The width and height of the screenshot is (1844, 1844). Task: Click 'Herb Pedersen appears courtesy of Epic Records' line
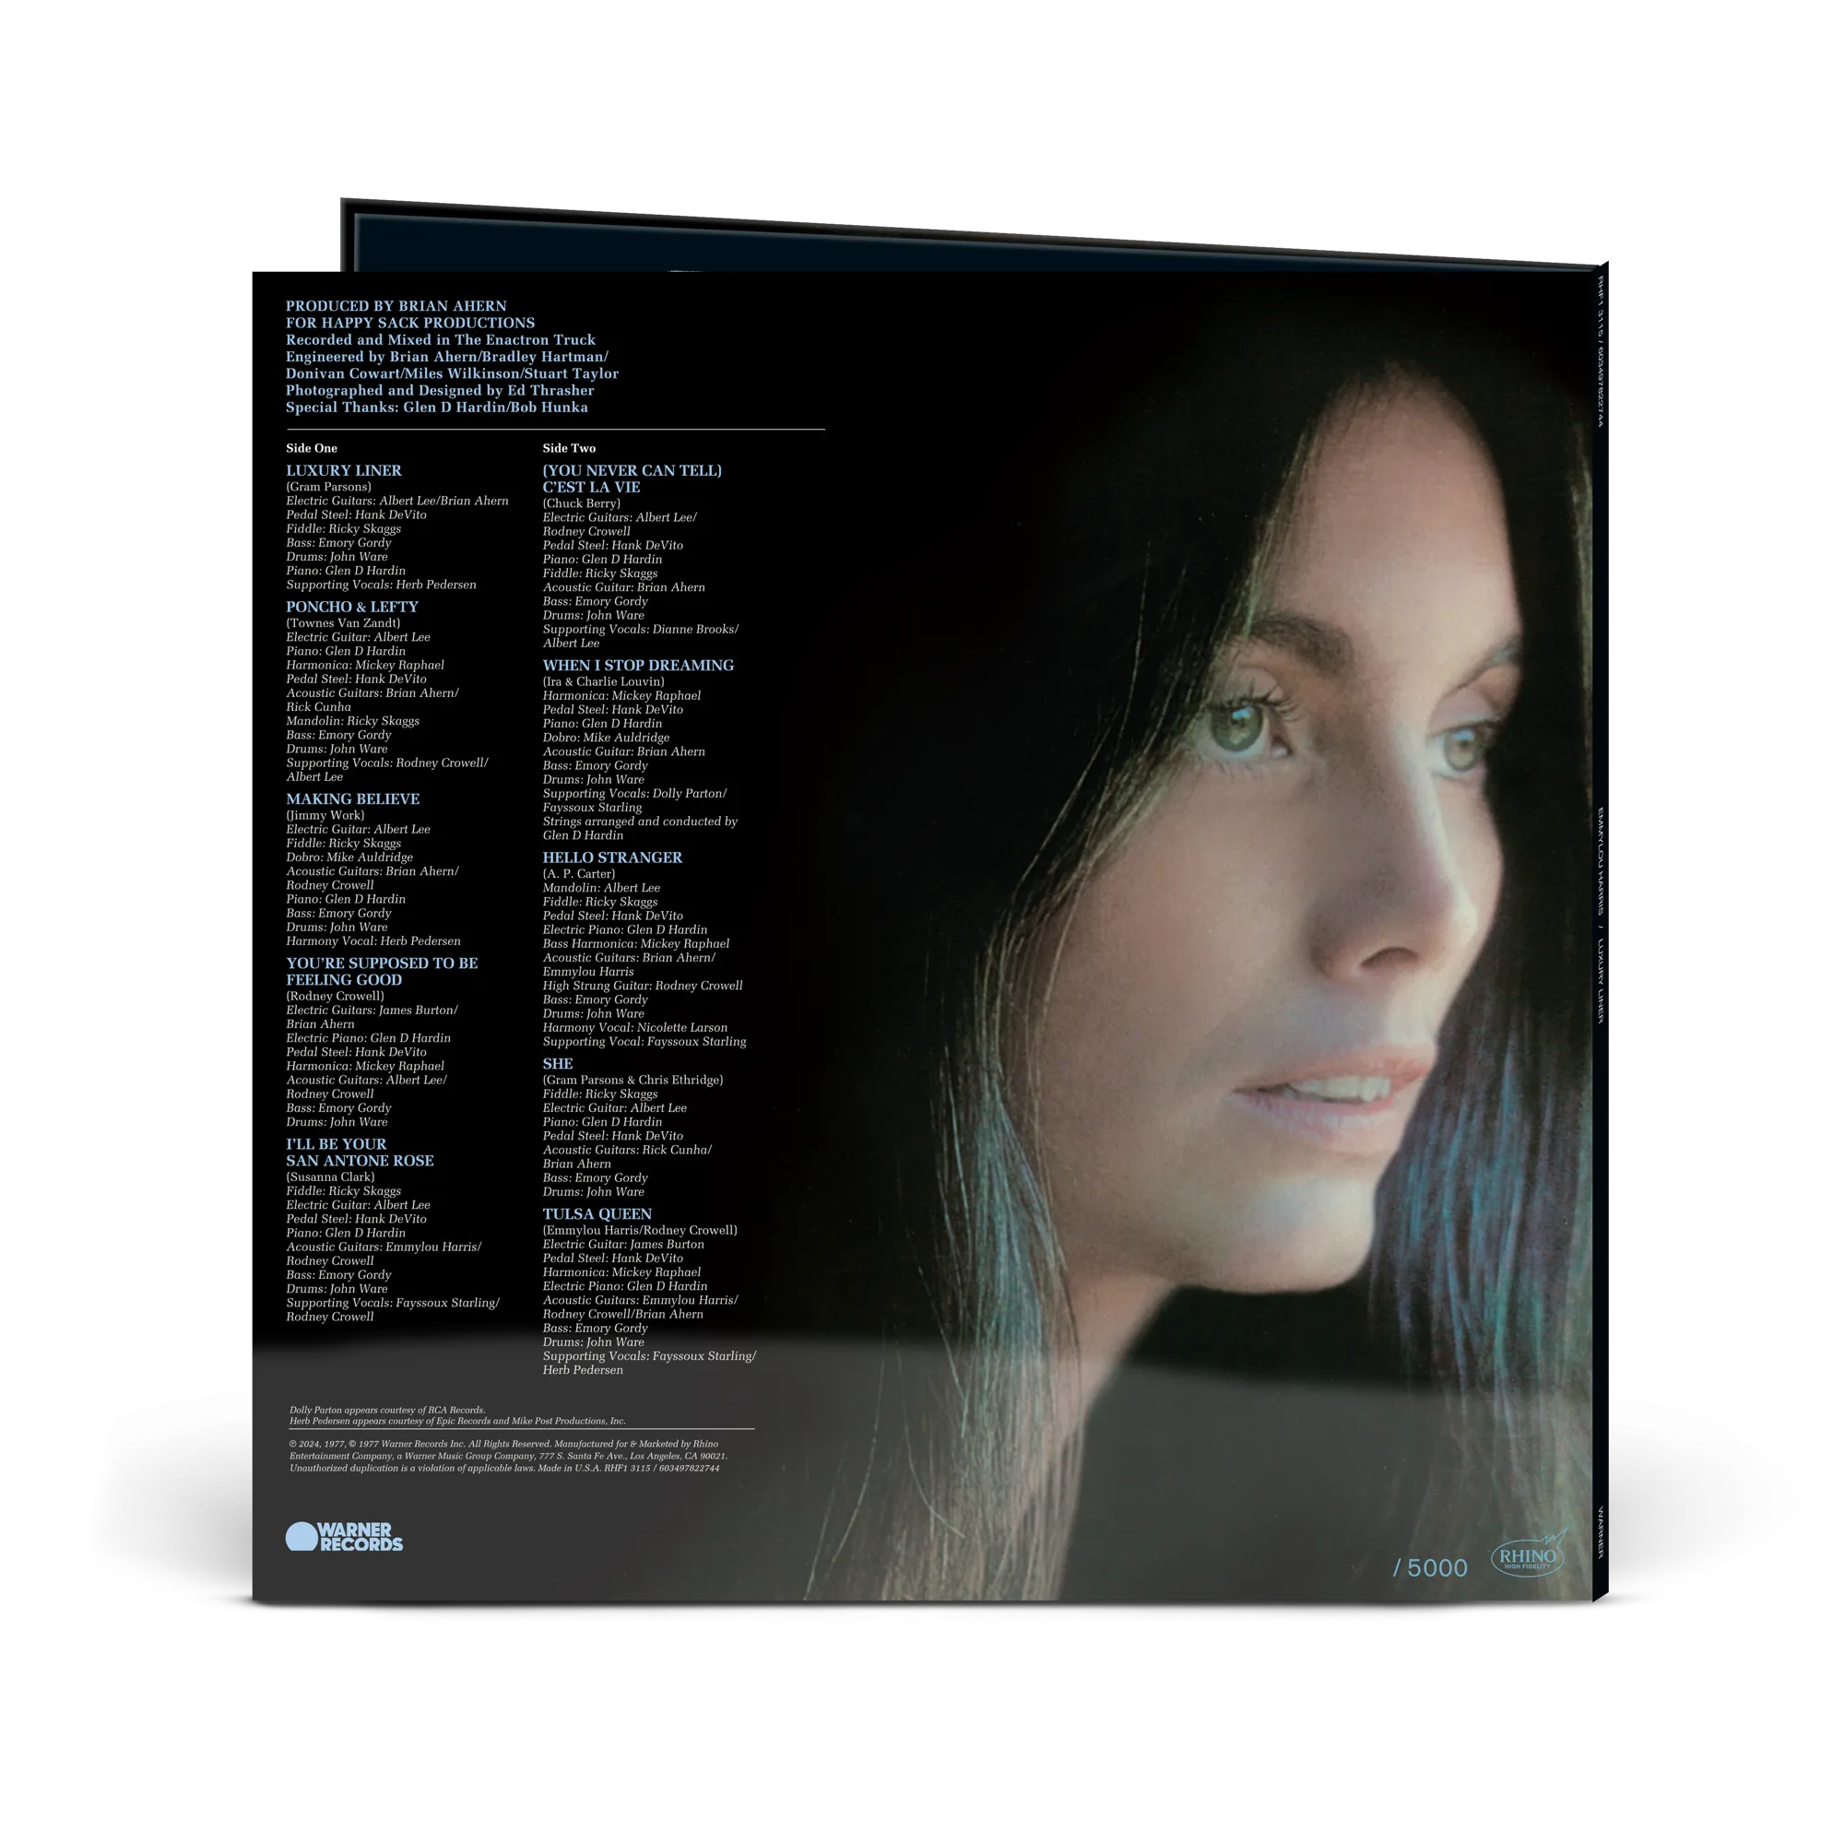tap(457, 1421)
